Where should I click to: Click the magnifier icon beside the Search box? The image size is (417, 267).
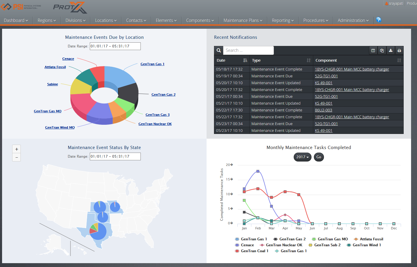[x=219, y=50]
